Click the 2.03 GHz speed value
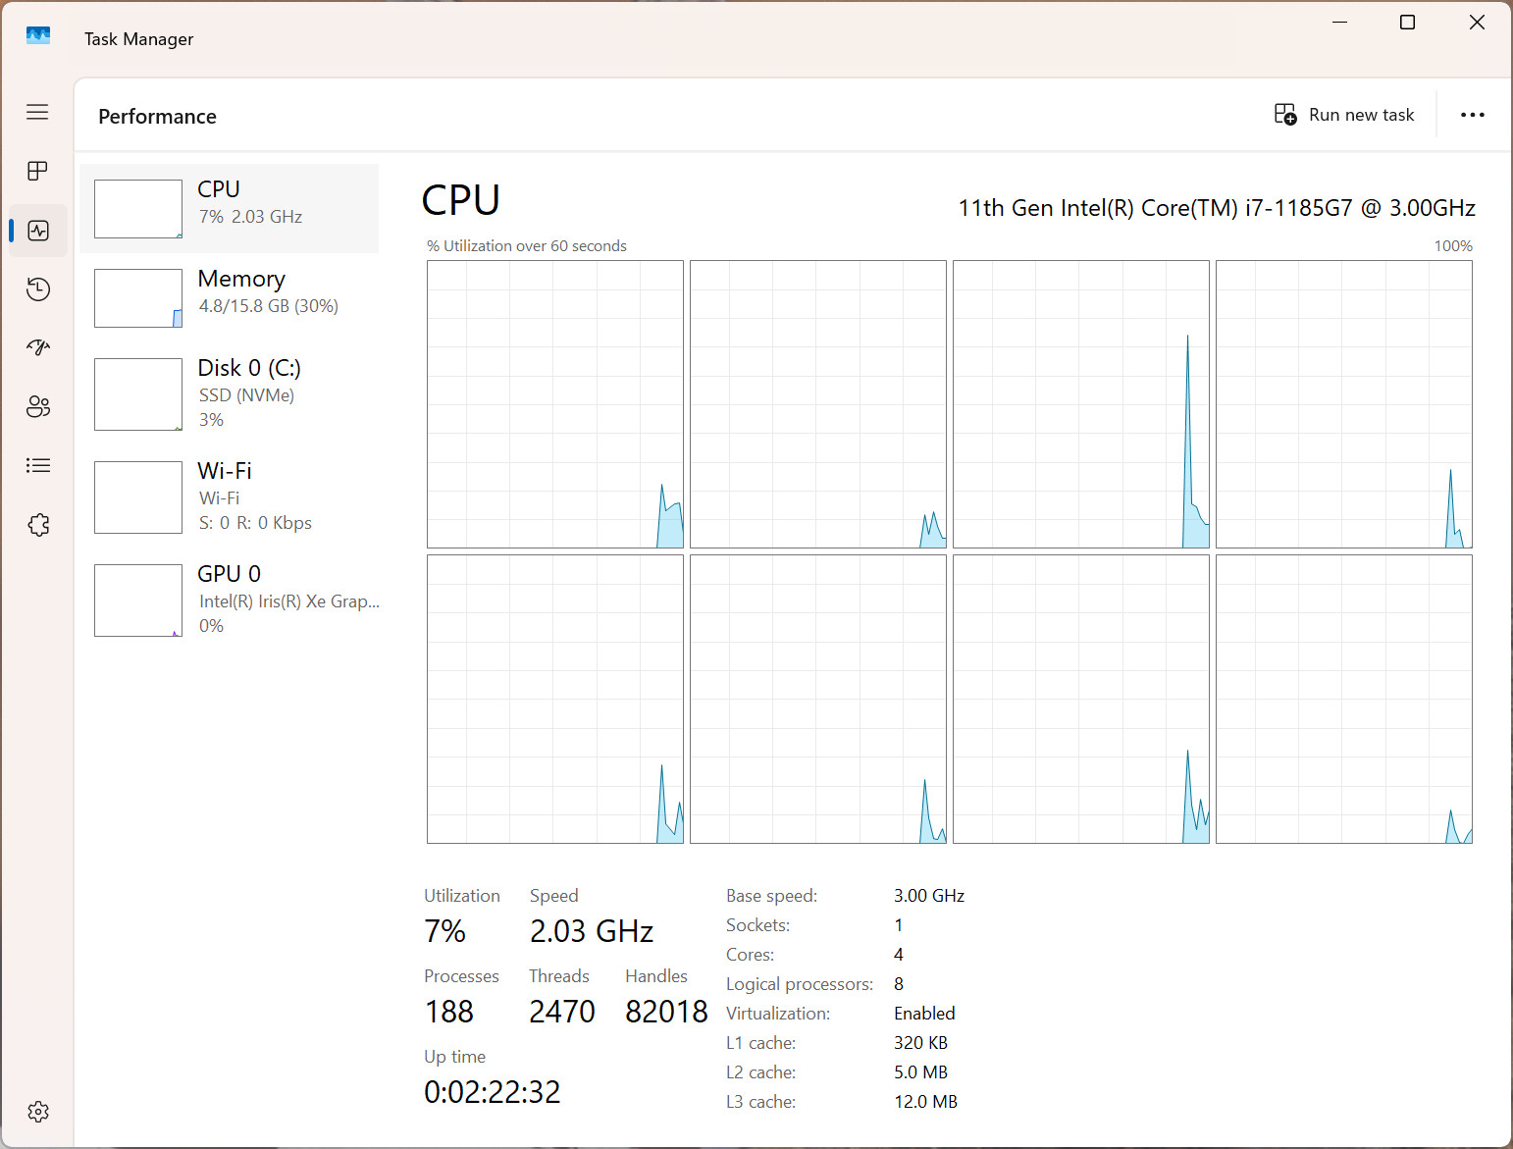The image size is (1513, 1149). [x=592, y=931]
